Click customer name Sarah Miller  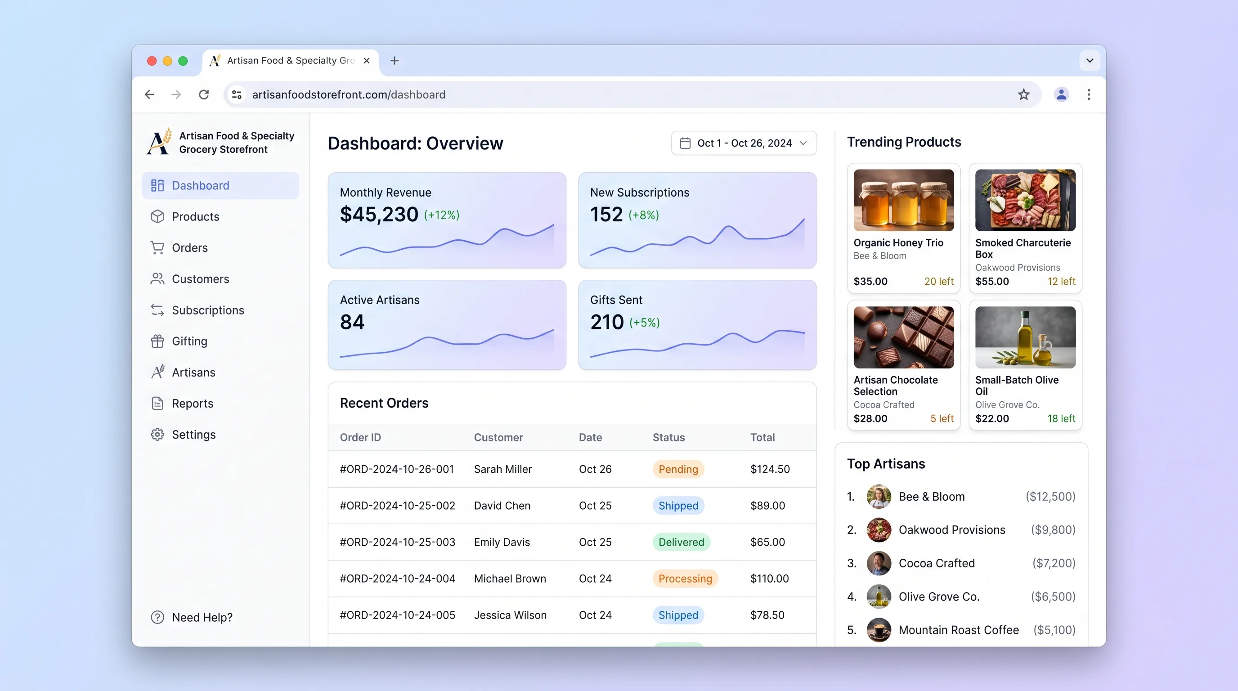tap(502, 469)
